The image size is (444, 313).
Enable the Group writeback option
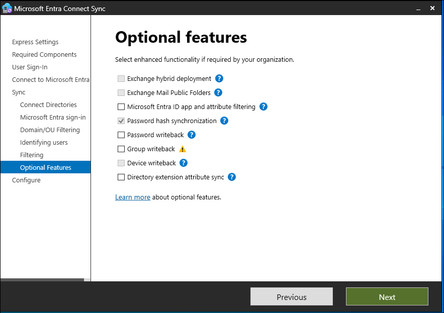[x=121, y=149]
